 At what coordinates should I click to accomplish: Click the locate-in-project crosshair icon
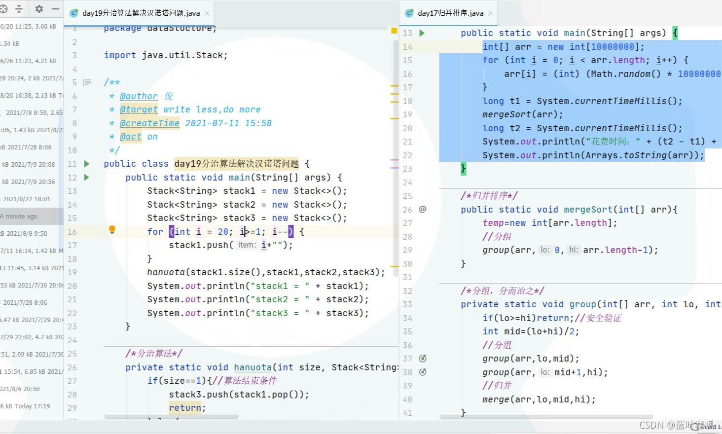[4, 9]
